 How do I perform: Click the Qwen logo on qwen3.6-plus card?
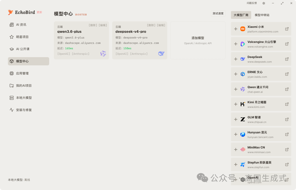coord(103,54)
